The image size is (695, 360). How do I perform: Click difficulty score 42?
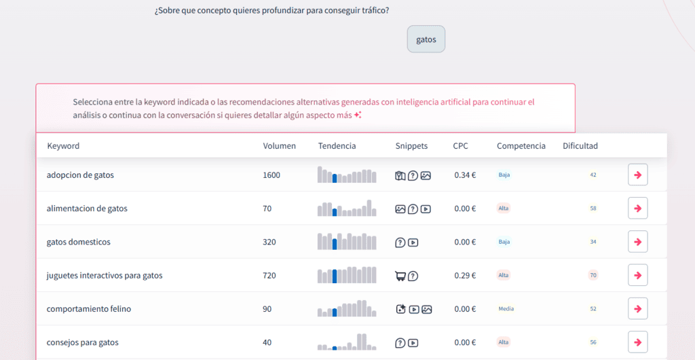pyautogui.click(x=593, y=175)
